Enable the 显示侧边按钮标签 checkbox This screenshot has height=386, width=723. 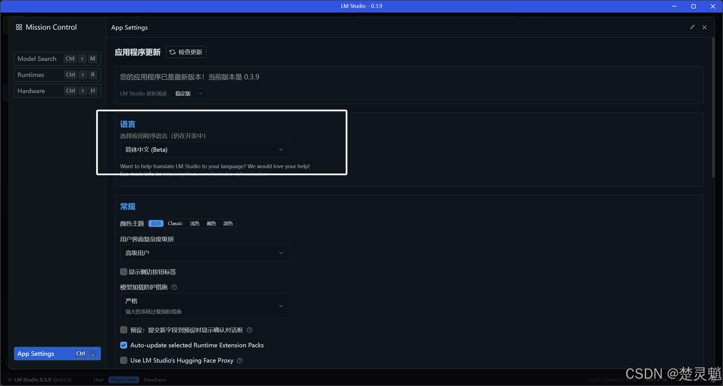coord(124,272)
